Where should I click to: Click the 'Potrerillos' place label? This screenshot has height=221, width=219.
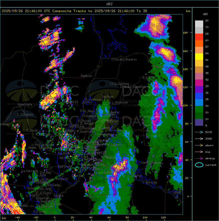[x=44, y=145]
